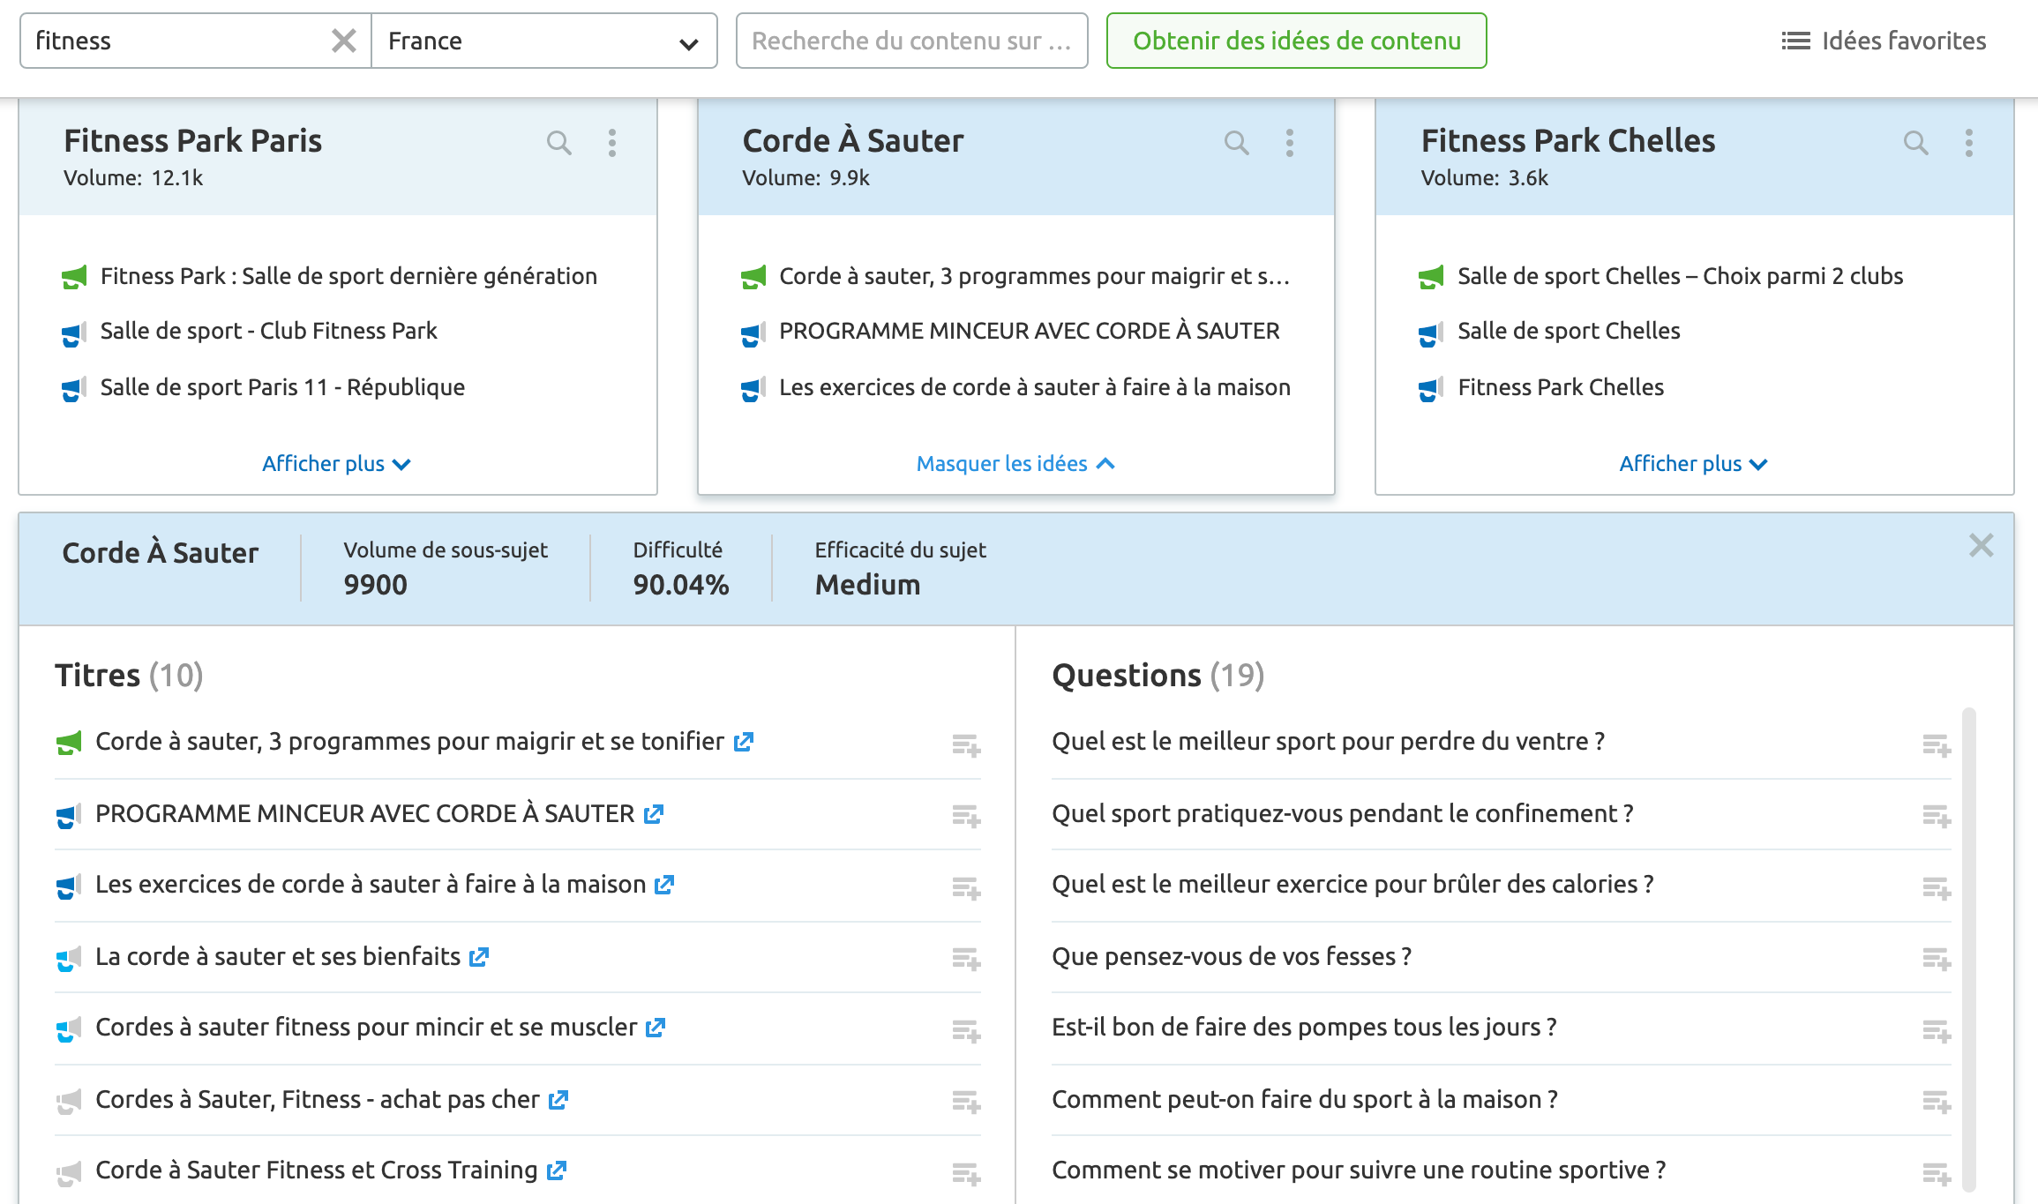Open three-dot menu on Fitness Park Chelles card
The width and height of the screenshot is (2038, 1204).
[x=1968, y=143]
